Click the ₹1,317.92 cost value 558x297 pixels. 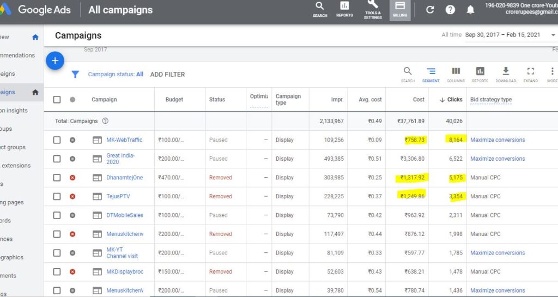click(413, 178)
